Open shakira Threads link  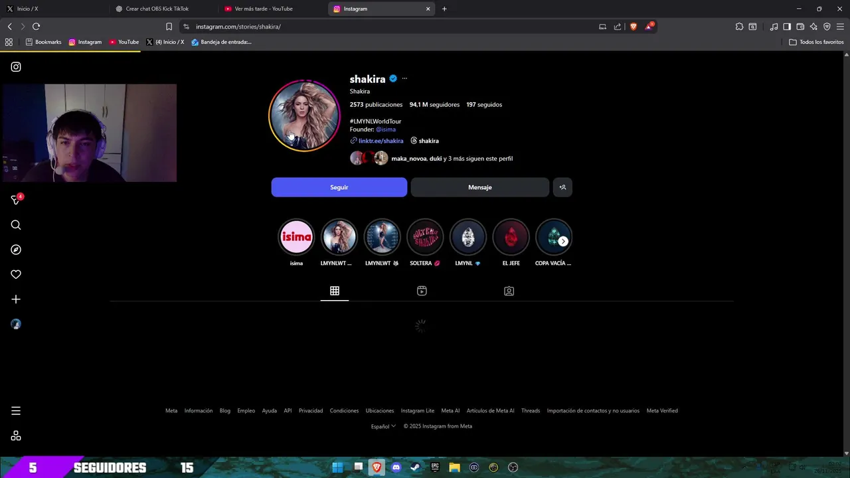point(424,141)
